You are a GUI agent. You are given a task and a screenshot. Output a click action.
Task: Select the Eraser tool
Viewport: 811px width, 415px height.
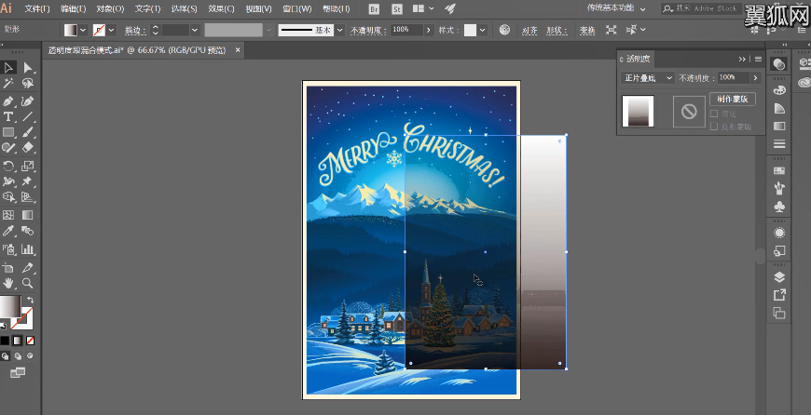(27, 148)
